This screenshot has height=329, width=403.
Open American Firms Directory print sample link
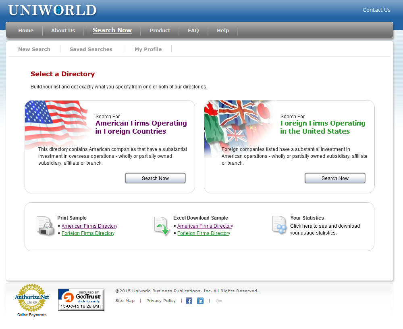pyautogui.click(x=89, y=226)
